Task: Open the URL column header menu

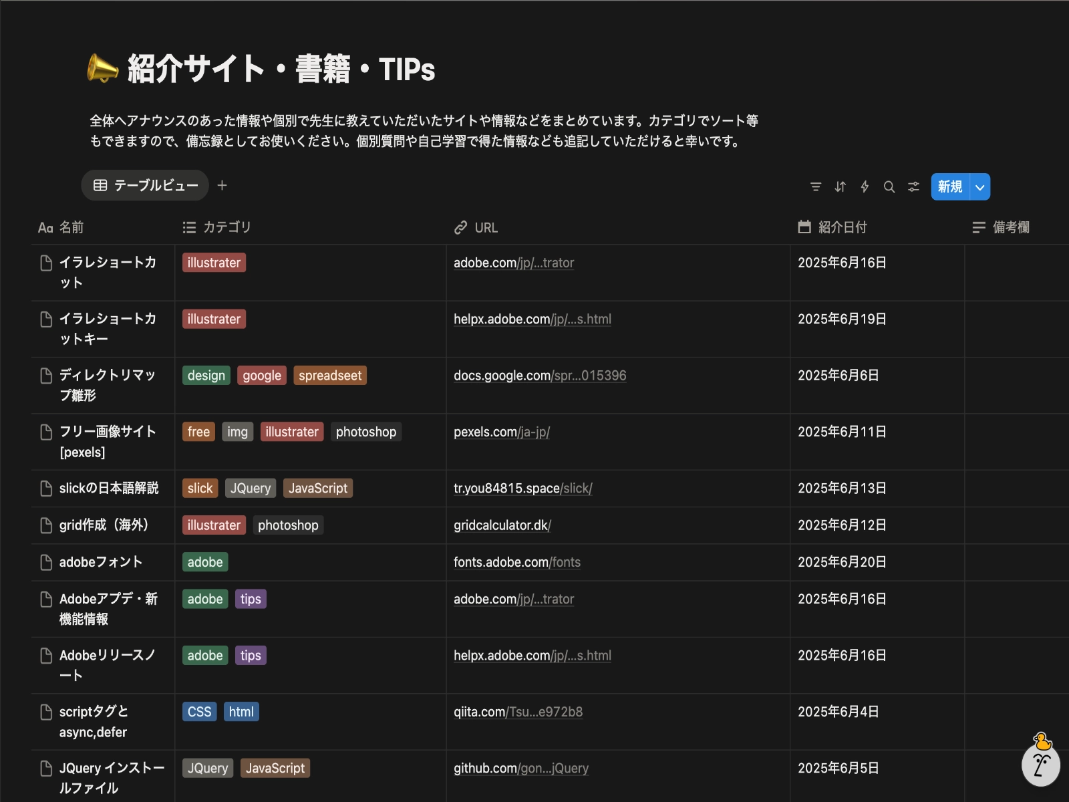Action: [485, 227]
